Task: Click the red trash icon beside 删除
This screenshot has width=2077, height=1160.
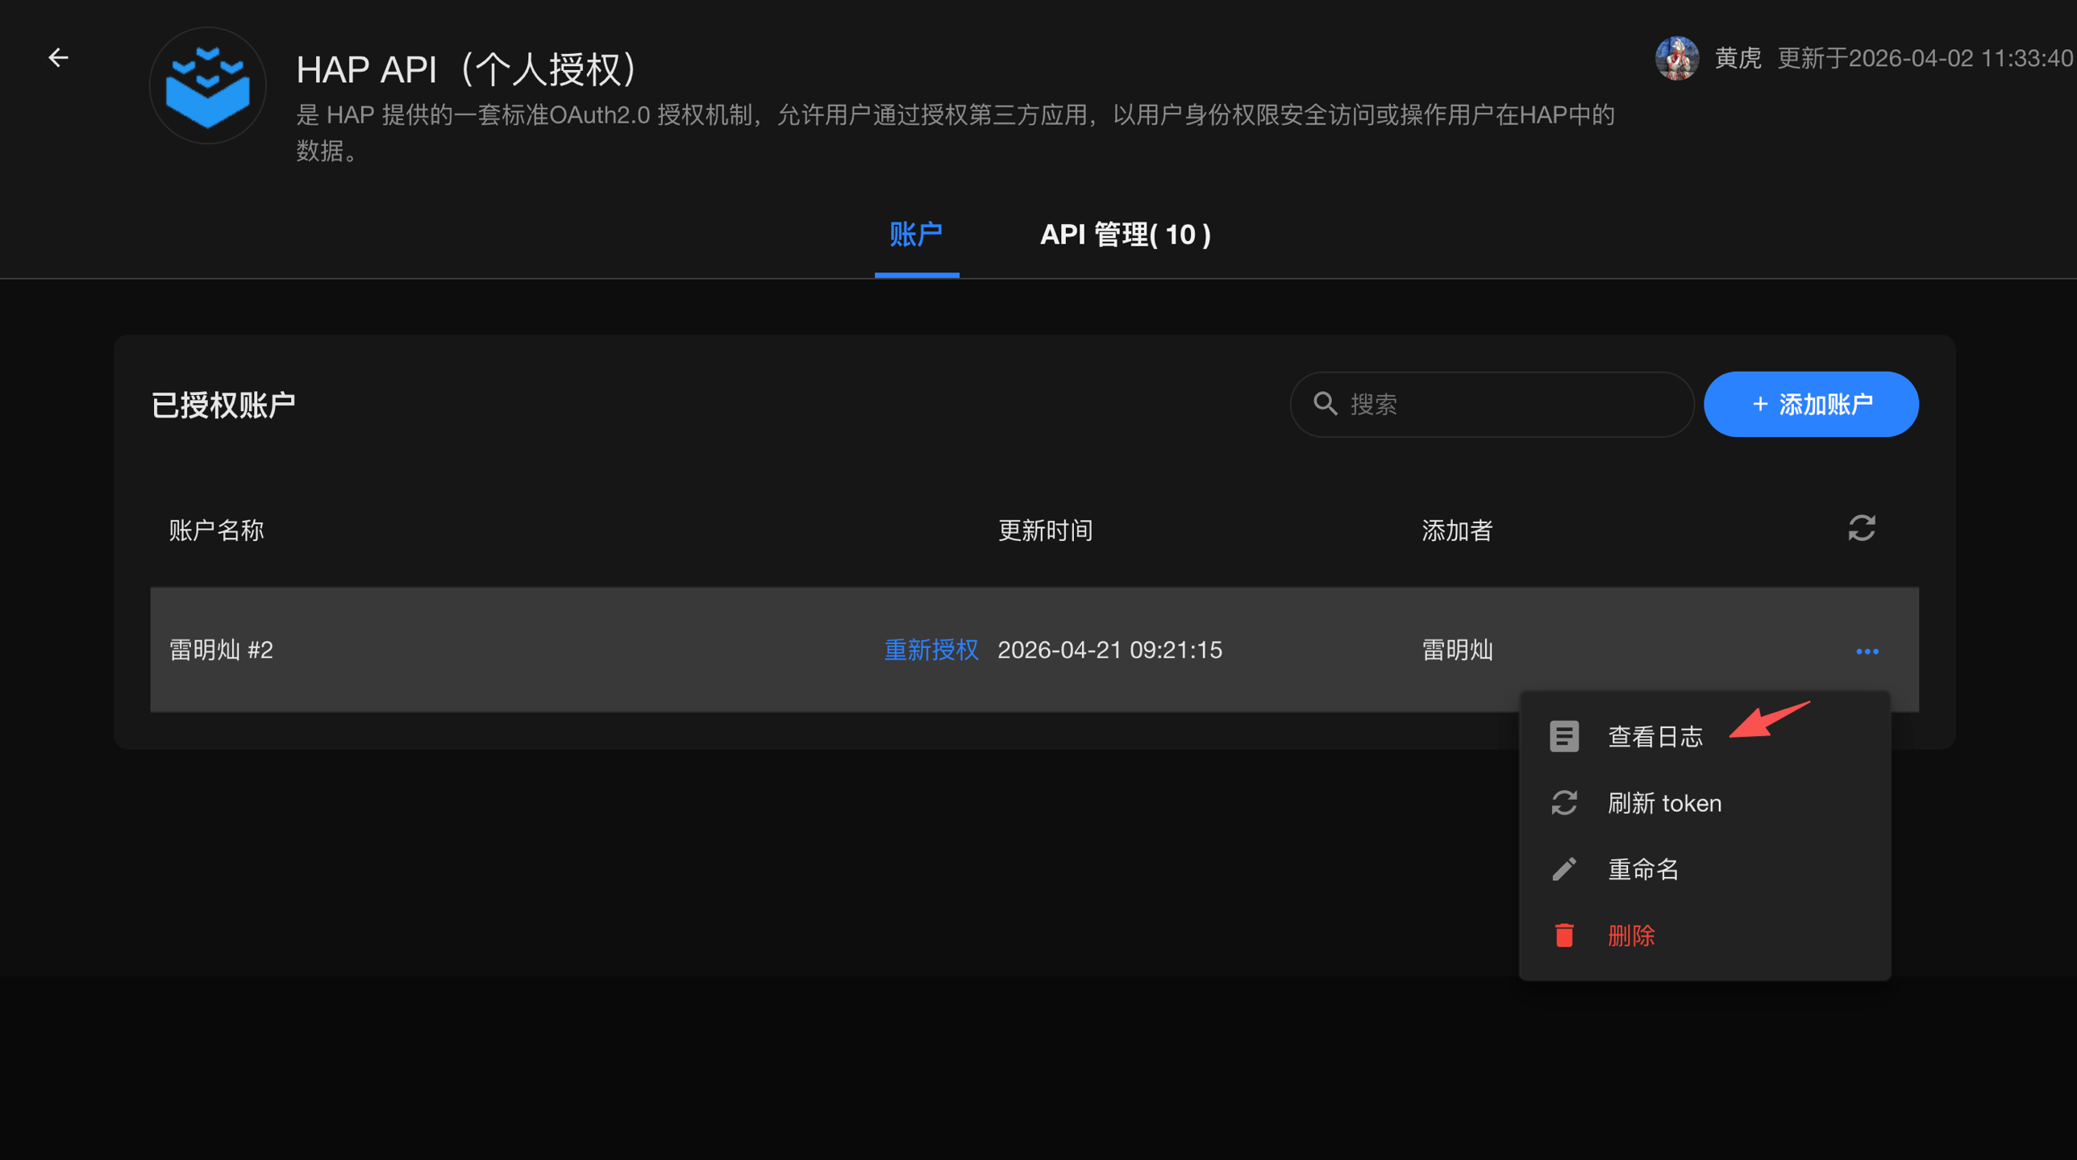Action: coord(1564,935)
